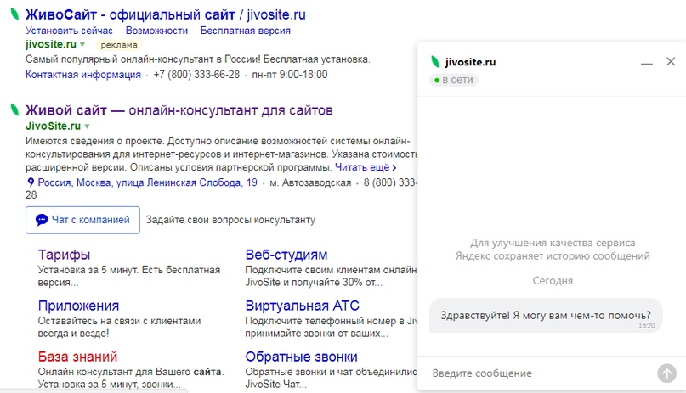Image resolution: width=686 pixels, height=393 pixels.
Task: Click the м. Автозаводская metro text
Action: (x=310, y=182)
